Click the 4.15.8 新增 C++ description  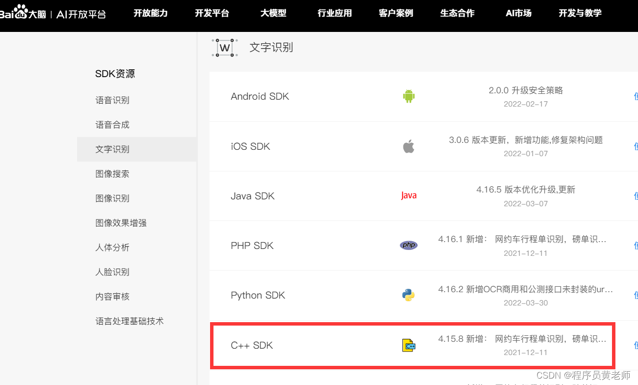[522, 339]
